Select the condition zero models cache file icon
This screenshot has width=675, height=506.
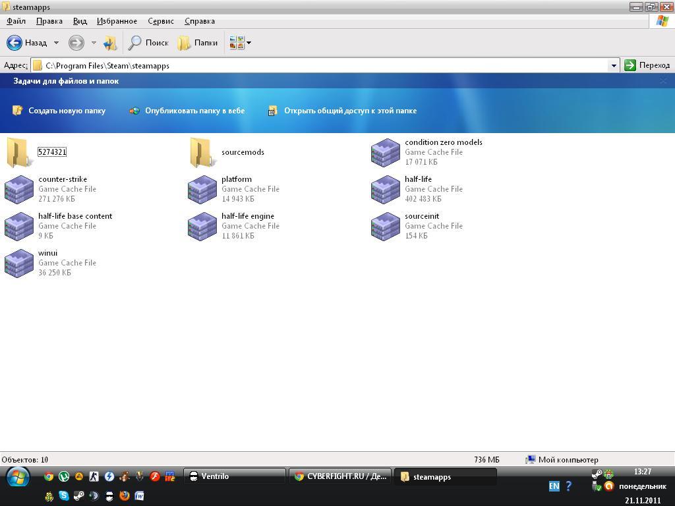pyautogui.click(x=385, y=152)
